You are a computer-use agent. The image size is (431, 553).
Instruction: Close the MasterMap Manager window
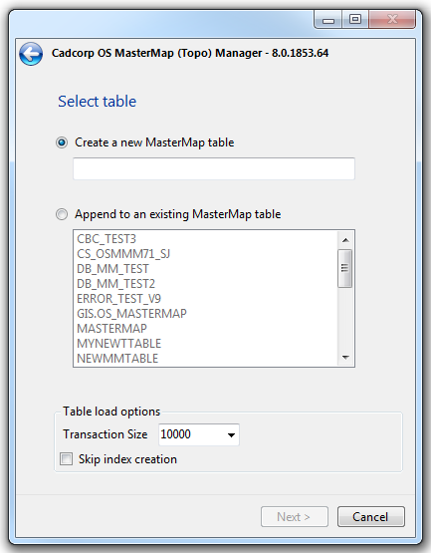coord(392,20)
